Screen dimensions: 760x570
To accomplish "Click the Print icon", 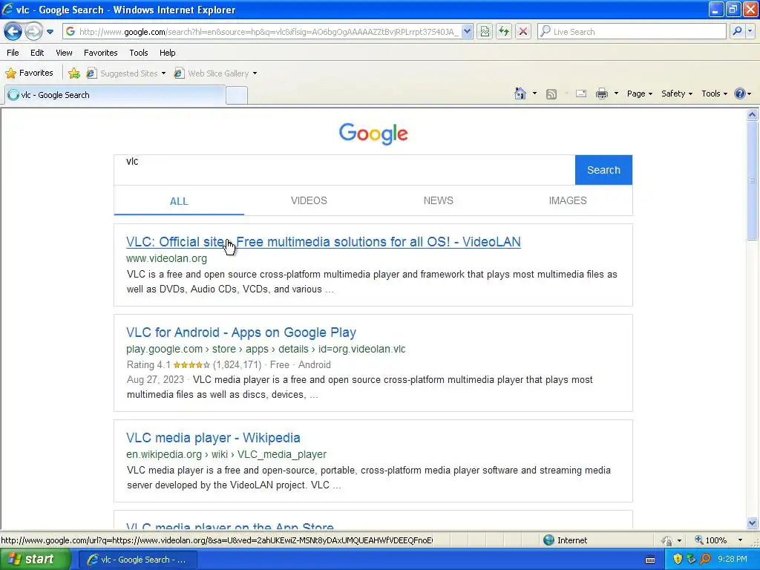I will [x=601, y=94].
